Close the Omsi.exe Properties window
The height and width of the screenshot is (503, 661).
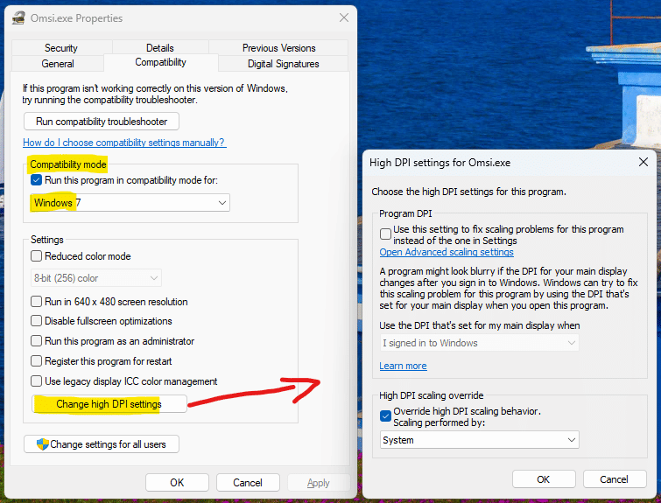point(342,18)
